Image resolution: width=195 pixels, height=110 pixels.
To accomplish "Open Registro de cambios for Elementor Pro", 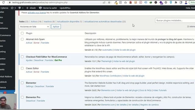I will click(150, 105).
